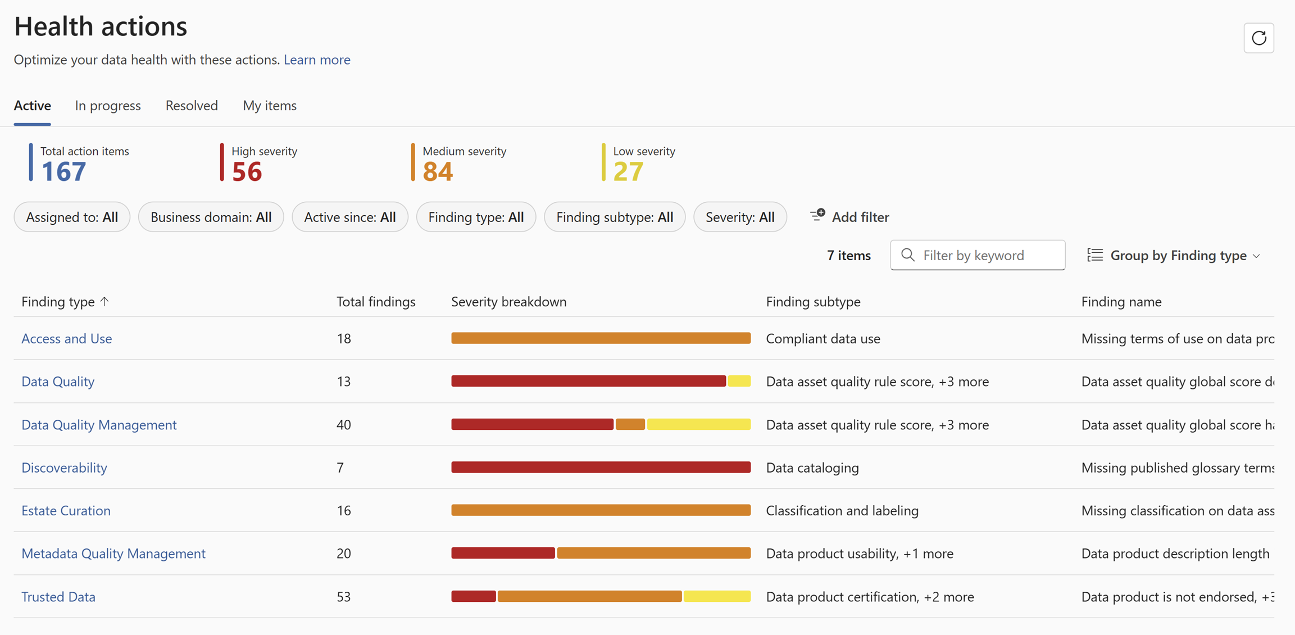The height and width of the screenshot is (635, 1295).
Task: Click the search magnifier icon
Action: (x=908, y=255)
